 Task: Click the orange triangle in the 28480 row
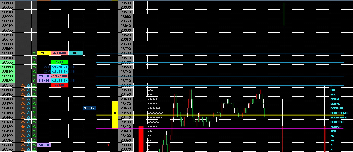pos(23,99)
